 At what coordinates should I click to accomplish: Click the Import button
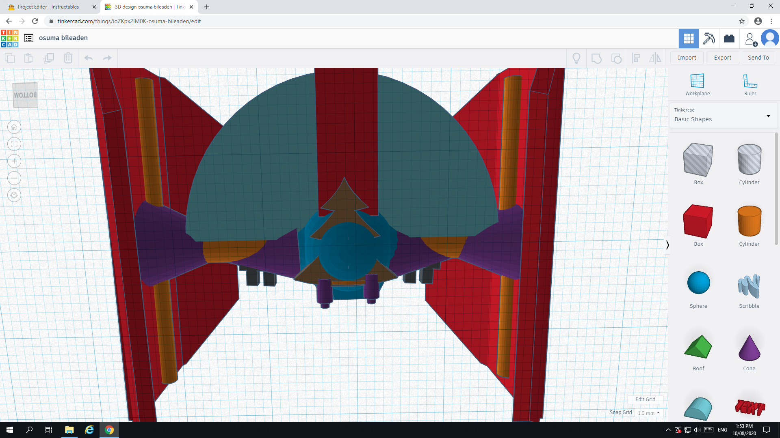click(x=687, y=58)
